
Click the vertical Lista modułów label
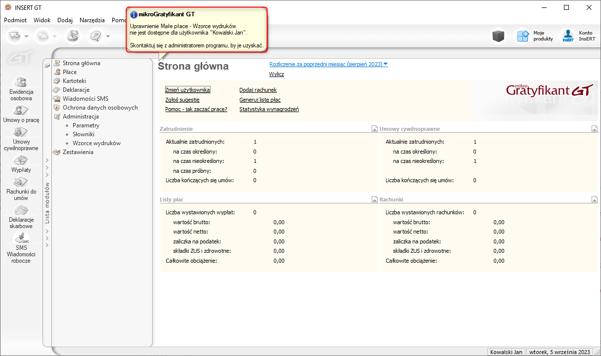coord(47,203)
